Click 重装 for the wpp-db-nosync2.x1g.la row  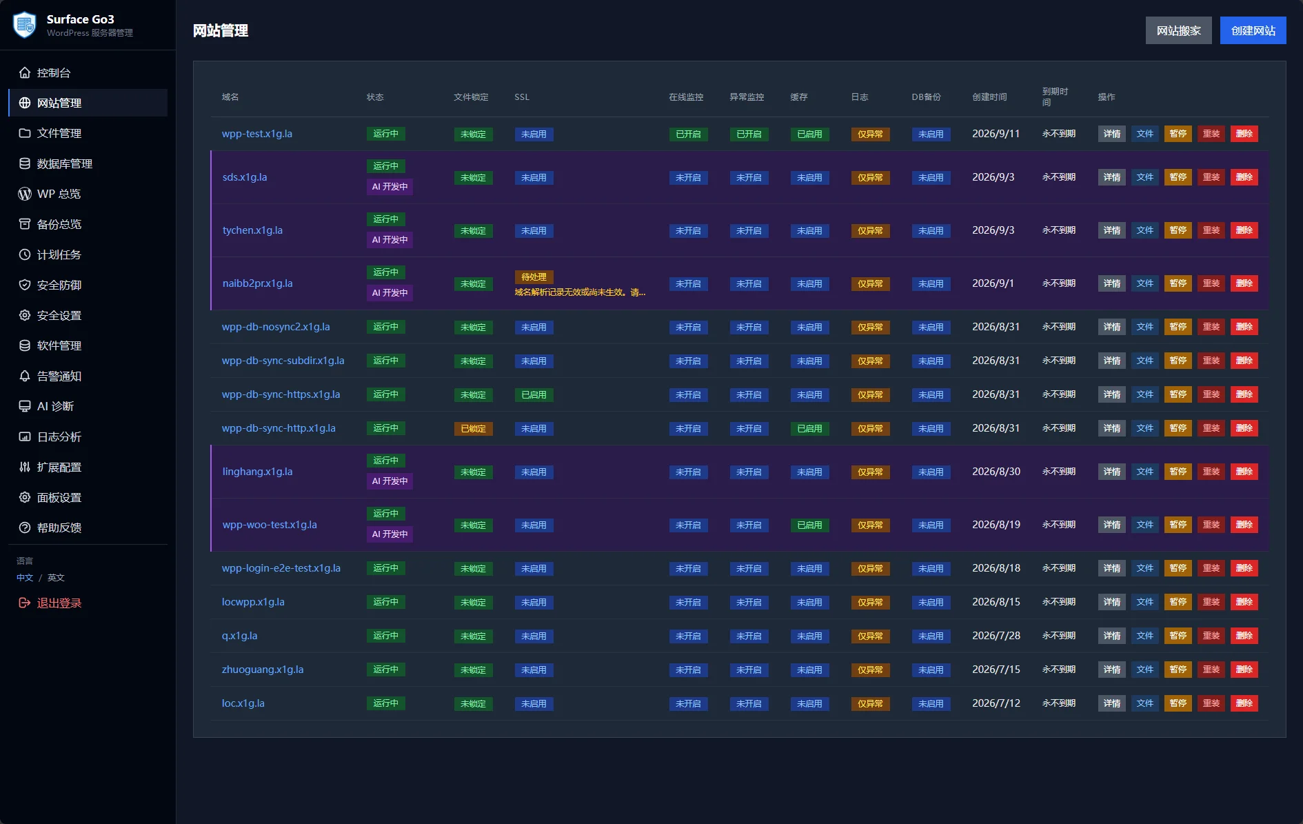click(1211, 327)
